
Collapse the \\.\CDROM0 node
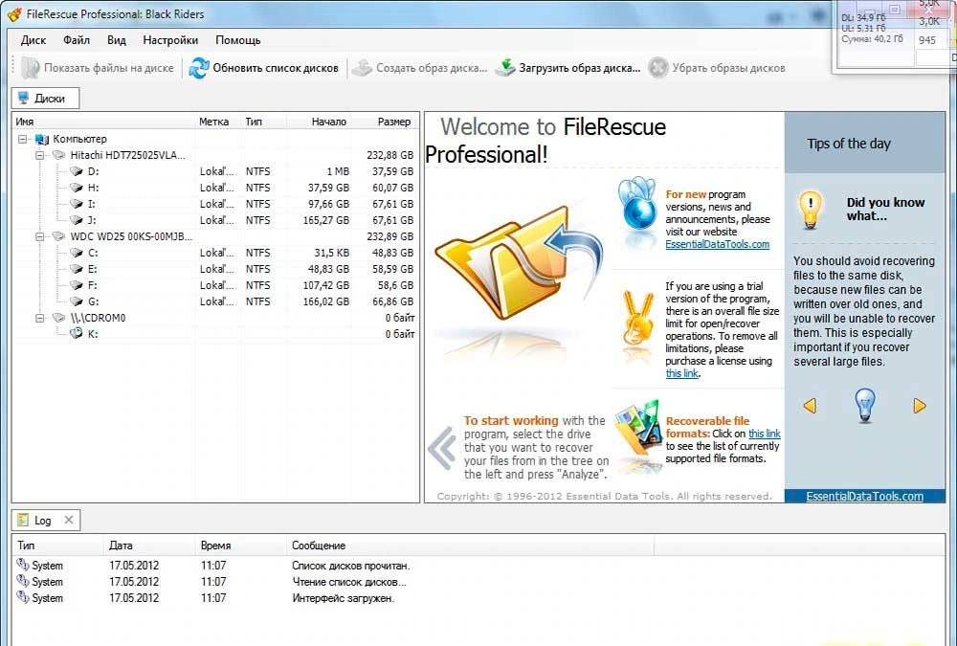pos(40,318)
